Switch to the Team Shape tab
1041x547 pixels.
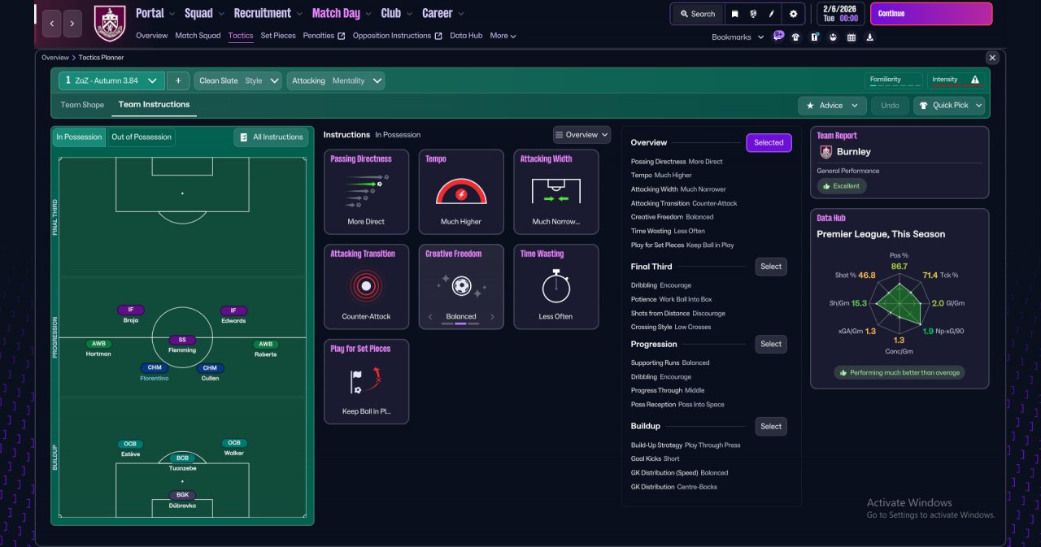pyautogui.click(x=82, y=105)
